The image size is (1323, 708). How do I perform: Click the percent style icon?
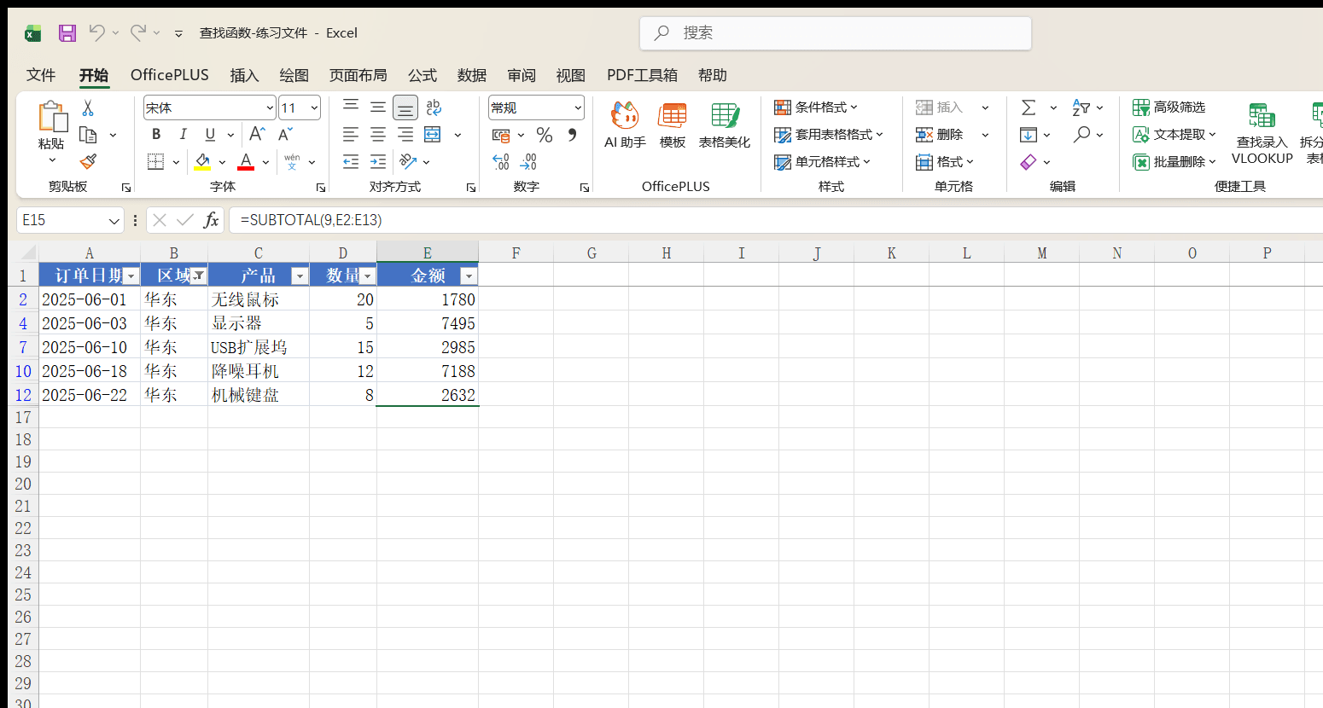(x=545, y=135)
